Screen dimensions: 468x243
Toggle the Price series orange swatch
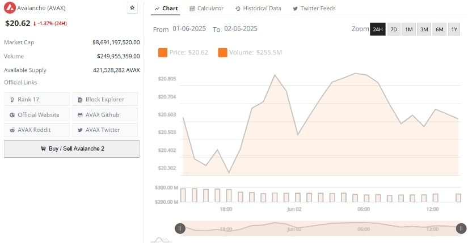click(x=163, y=53)
